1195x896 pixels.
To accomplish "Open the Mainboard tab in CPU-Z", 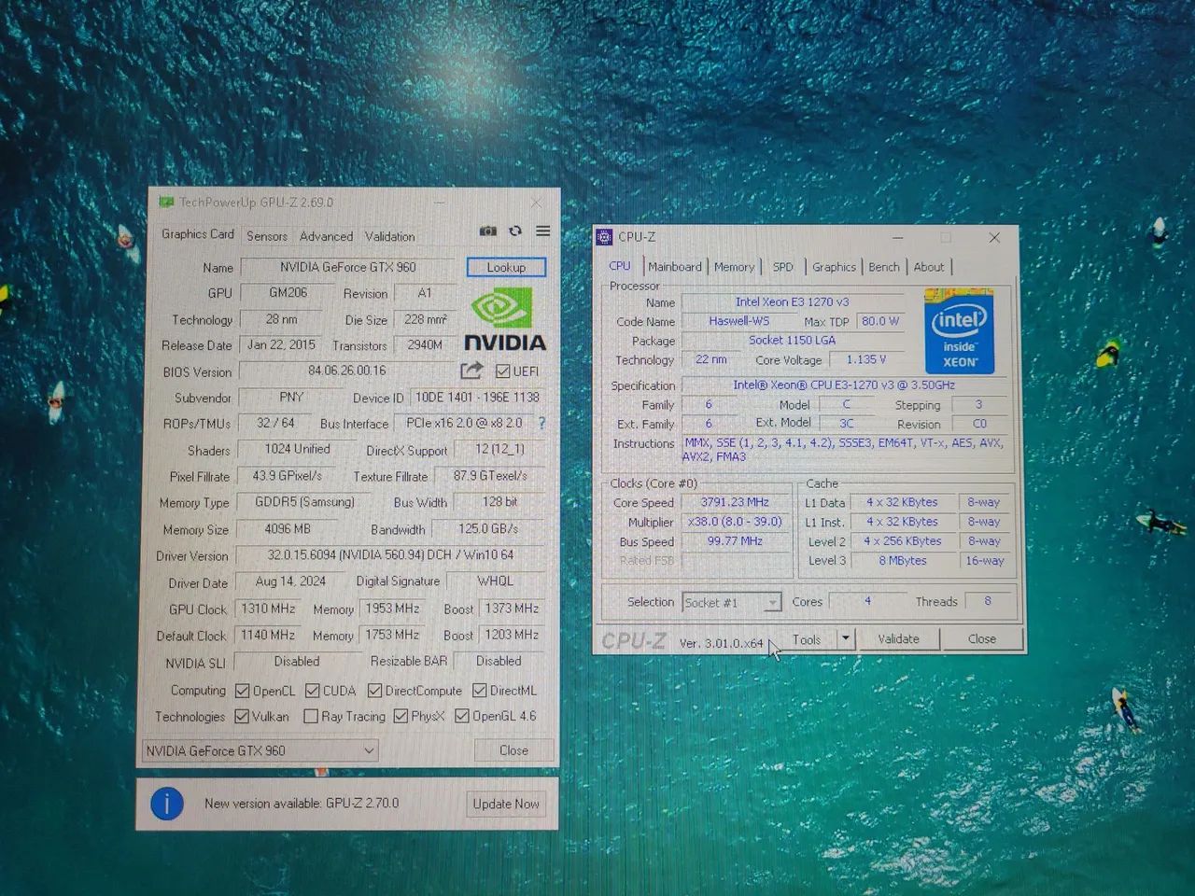I will pyautogui.click(x=675, y=267).
